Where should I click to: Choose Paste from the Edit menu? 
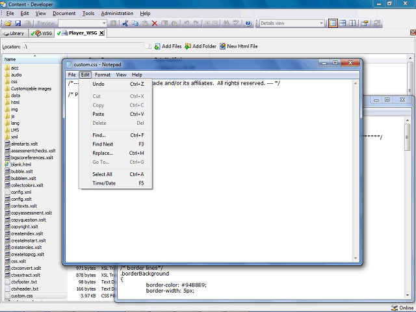[116, 114]
